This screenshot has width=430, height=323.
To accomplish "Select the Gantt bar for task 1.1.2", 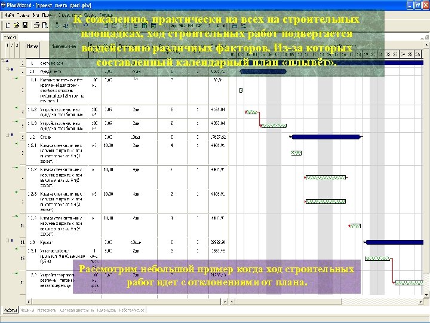I will [252, 112].
